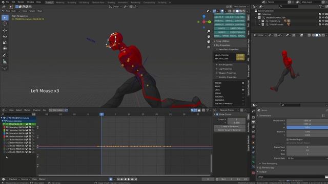Select the Annotate pencil tool
Image resolution: width=328 pixels, height=184 pixels.
pyautogui.click(x=5, y=55)
